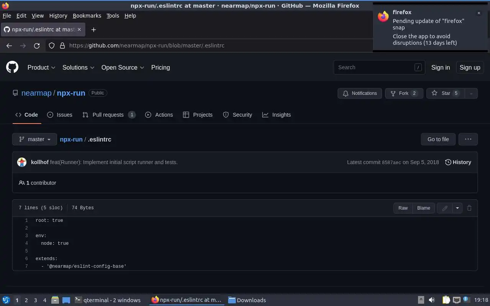Click the clipboard tray icon
Screen dimensions: 490x306
tap(446, 300)
